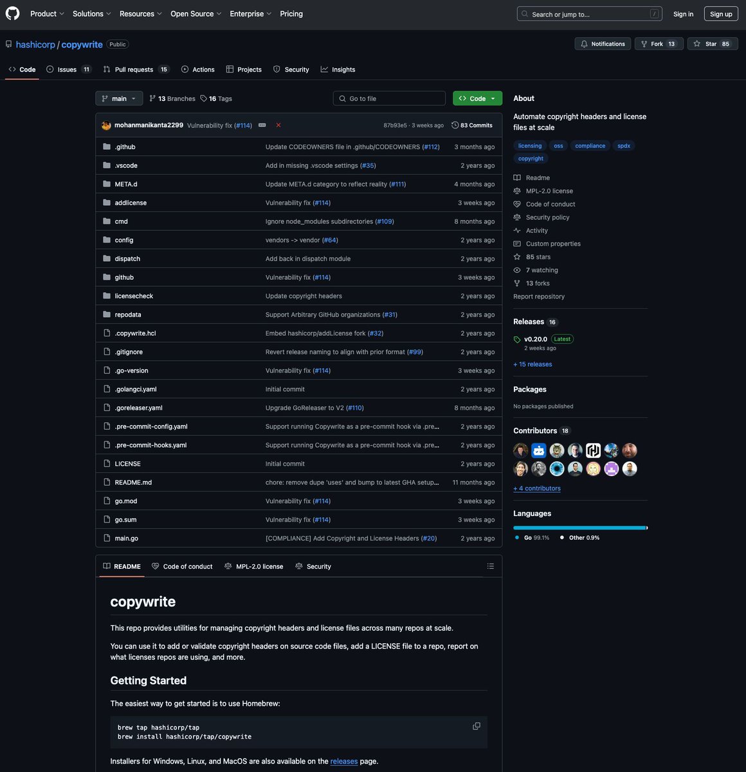The height and width of the screenshot is (772, 746).
Task: Open the go.mod file
Action: [x=125, y=501]
